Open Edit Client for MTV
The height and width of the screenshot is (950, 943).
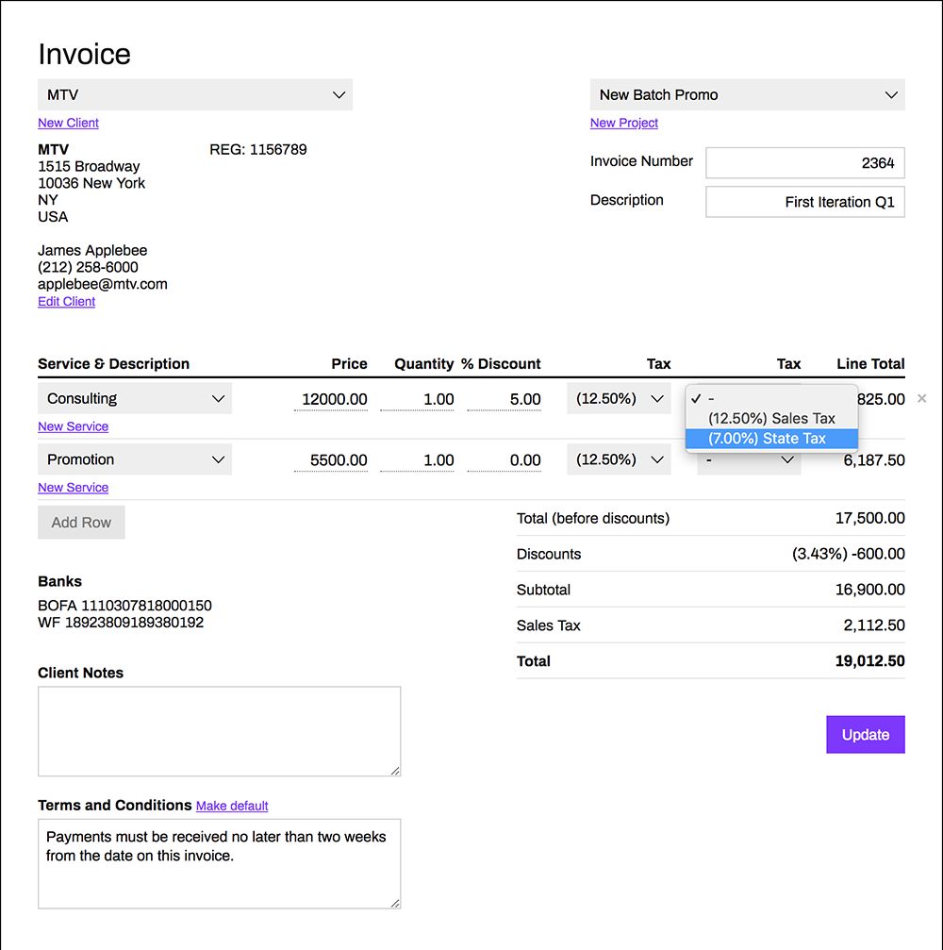(66, 301)
